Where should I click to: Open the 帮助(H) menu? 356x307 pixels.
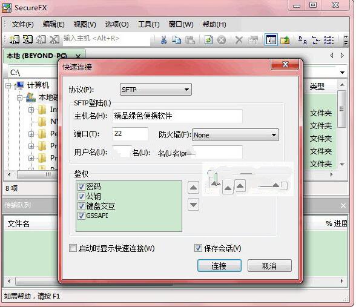click(x=214, y=24)
